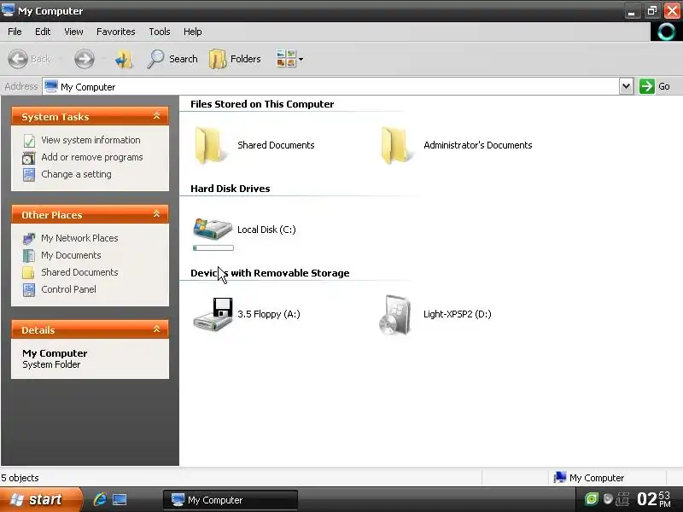Open Shared Documents in Other Places
Image resolution: width=683 pixels, height=512 pixels.
[x=79, y=272]
